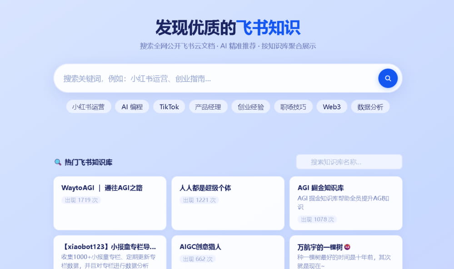This screenshot has width=454, height=269.
Task: Open the 人人都是超级个体 card
Action: coord(228,203)
